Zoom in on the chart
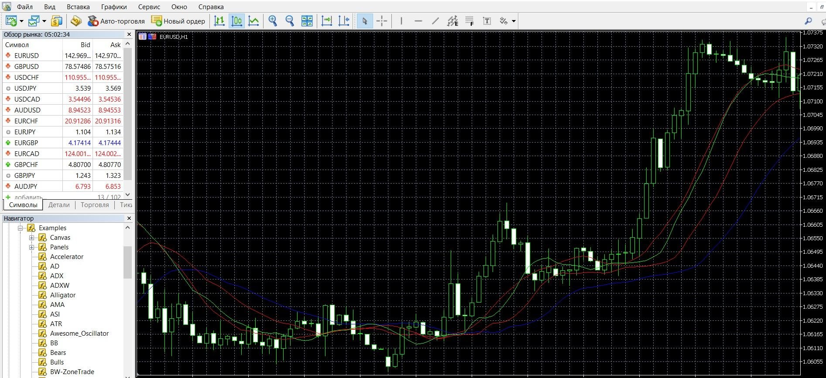 pos(273,21)
